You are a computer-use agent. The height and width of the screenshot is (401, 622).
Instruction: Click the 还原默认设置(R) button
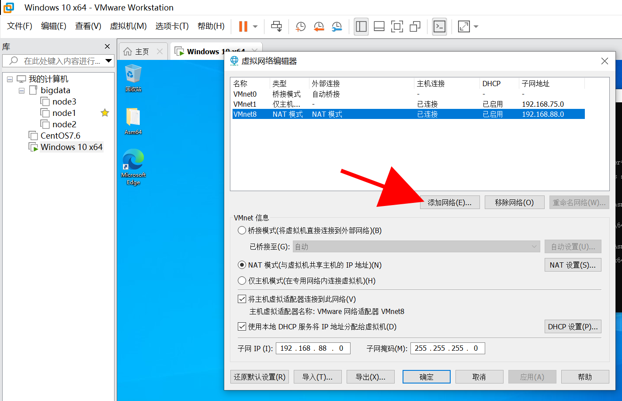[260, 377]
